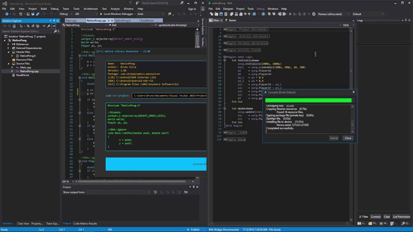This screenshot has height=232, width=413.
Task: Click Connect button in Logs panel
Action: coord(376,217)
